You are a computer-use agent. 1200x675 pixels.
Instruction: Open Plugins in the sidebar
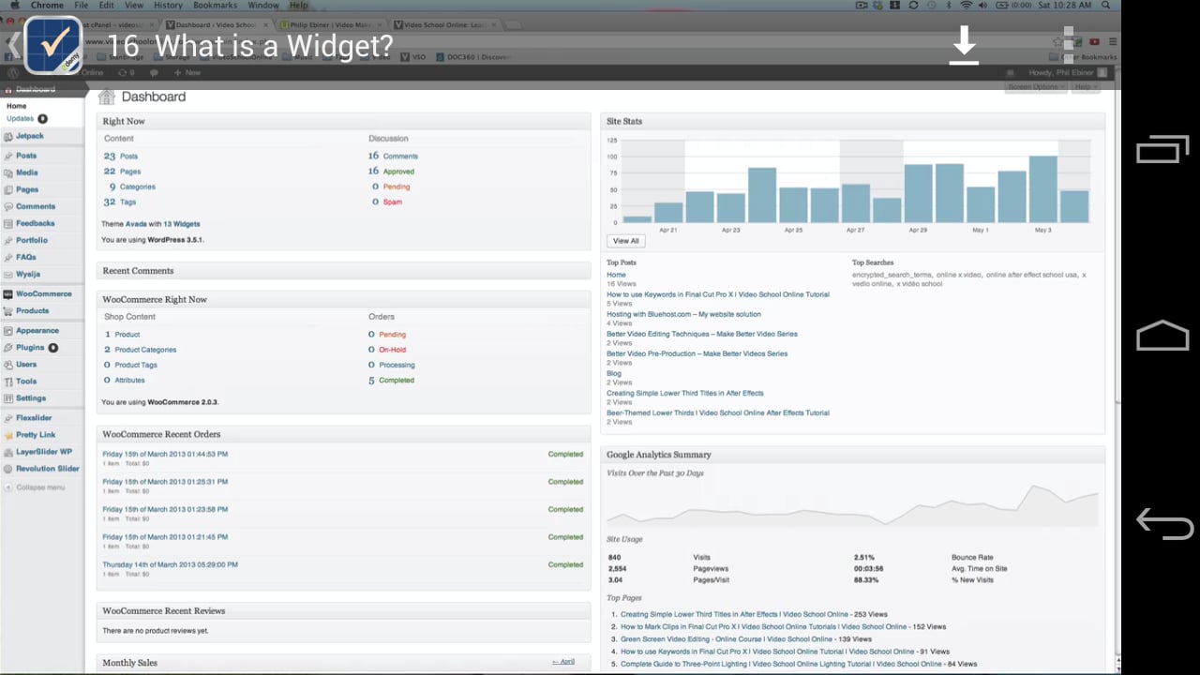(30, 347)
